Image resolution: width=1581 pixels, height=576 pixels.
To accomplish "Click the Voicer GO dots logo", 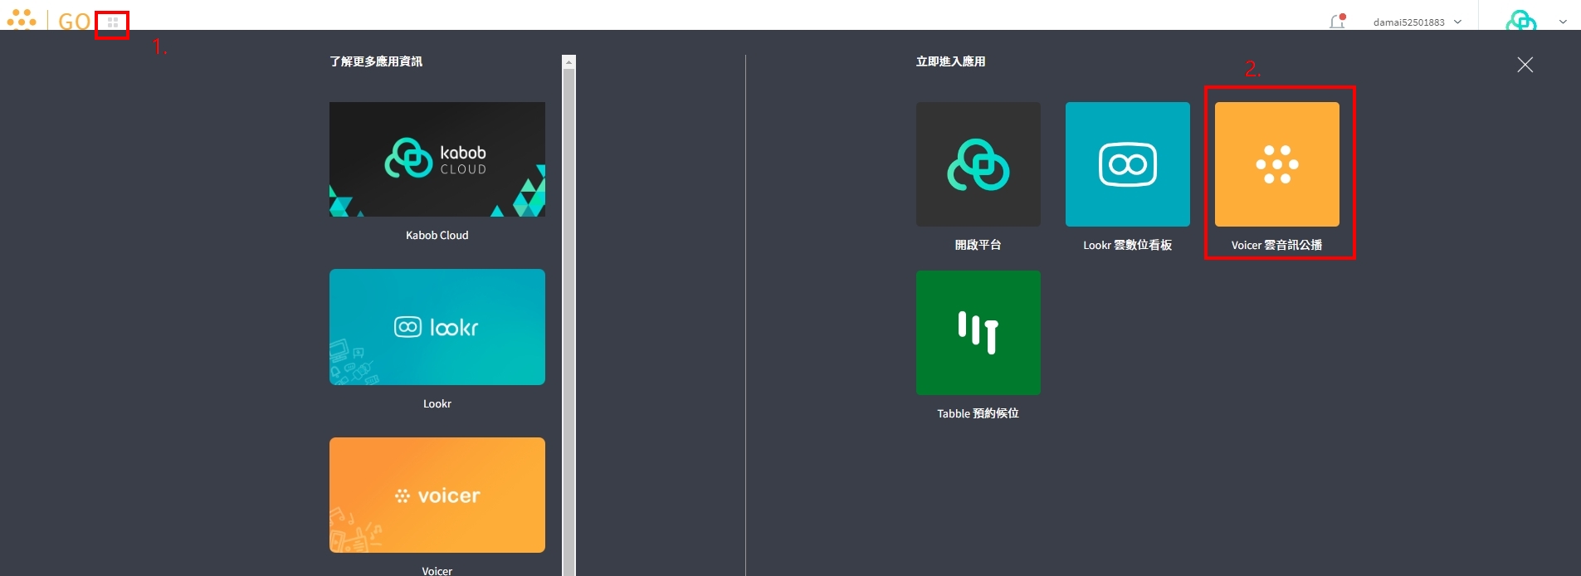I will [x=22, y=20].
